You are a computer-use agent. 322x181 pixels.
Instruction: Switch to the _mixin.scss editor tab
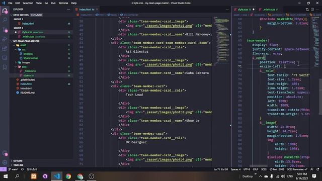point(268,10)
